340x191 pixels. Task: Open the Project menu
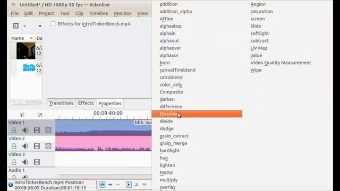tap(46, 13)
